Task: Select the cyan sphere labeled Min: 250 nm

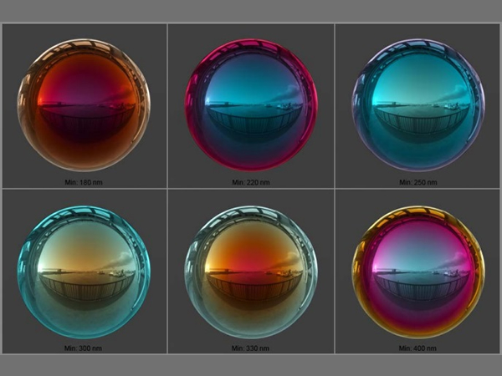Action: coord(418,105)
